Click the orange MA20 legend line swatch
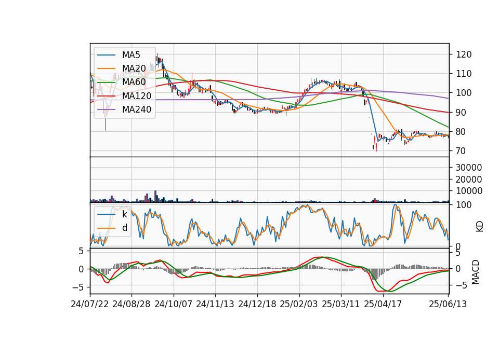This screenshot has width=499, height=358. pyautogui.click(x=106, y=68)
